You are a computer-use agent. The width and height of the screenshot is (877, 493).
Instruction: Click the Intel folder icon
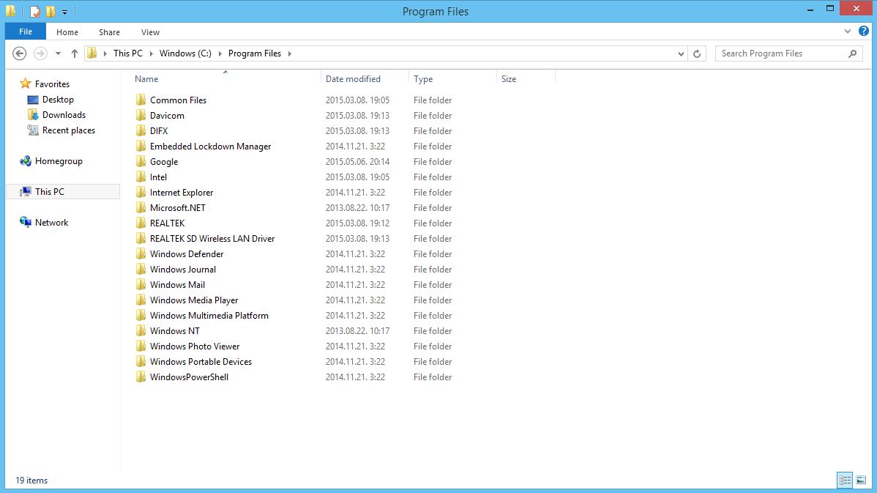pos(141,177)
